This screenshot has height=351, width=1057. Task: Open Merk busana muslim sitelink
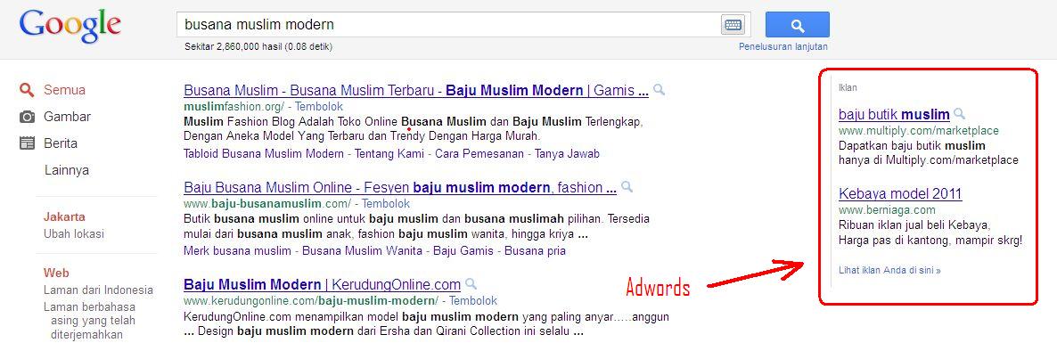[237, 250]
